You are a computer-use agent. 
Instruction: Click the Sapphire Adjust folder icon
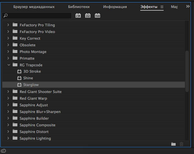coord(15,105)
